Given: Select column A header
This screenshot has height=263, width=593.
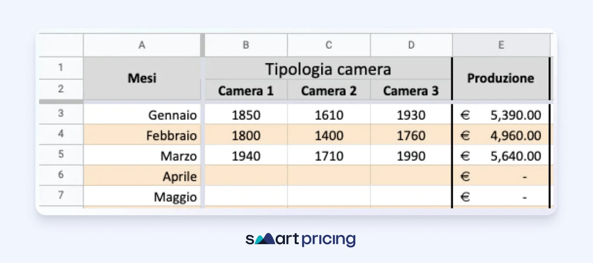Looking at the screenshot, I should pyautogui.click(x=141, y=45).
